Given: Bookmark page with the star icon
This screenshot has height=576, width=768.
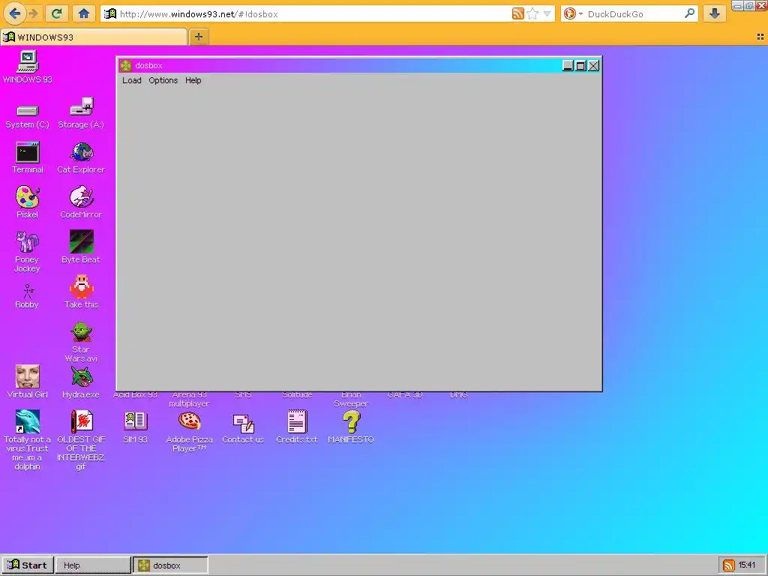Looking at the screenshot, I should 532,13.
